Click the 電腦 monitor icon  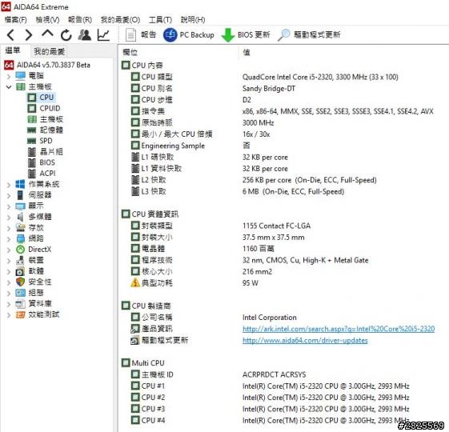coord(20,76)
